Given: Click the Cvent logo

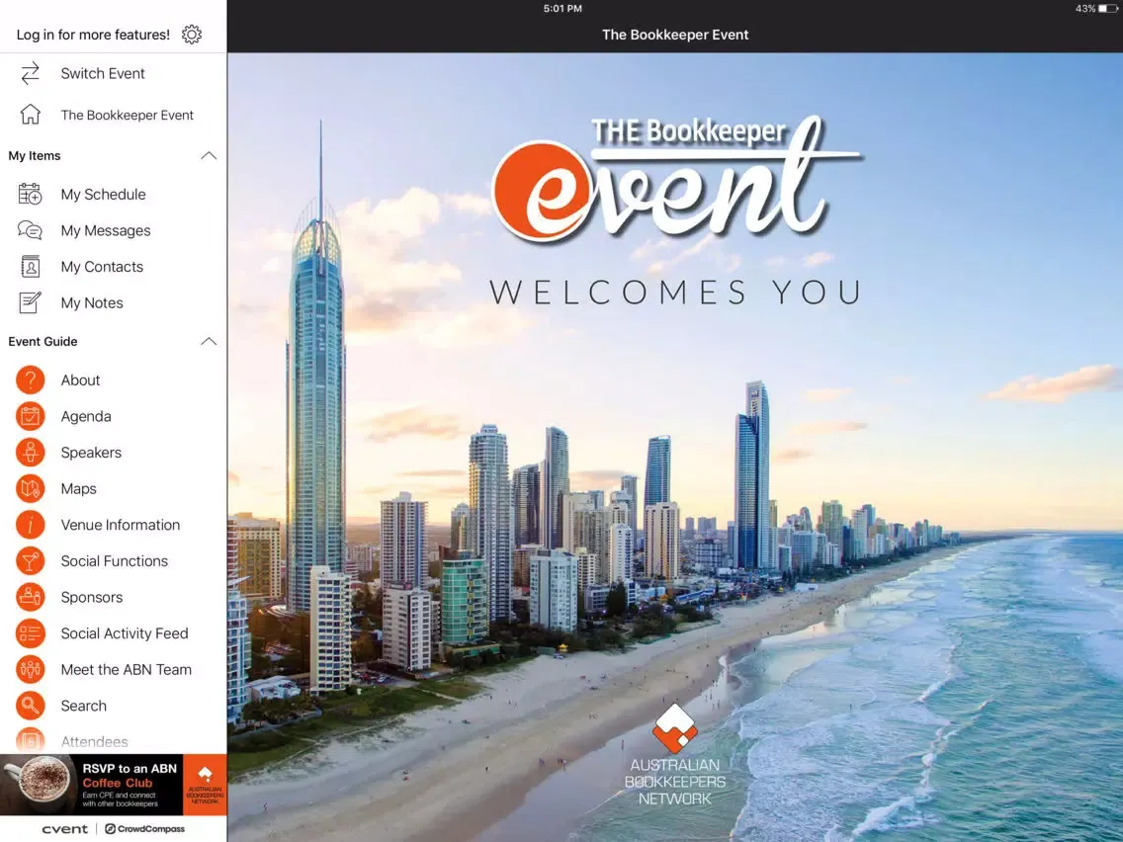Looking at the screenshot, I should click(x=64, y=829).
